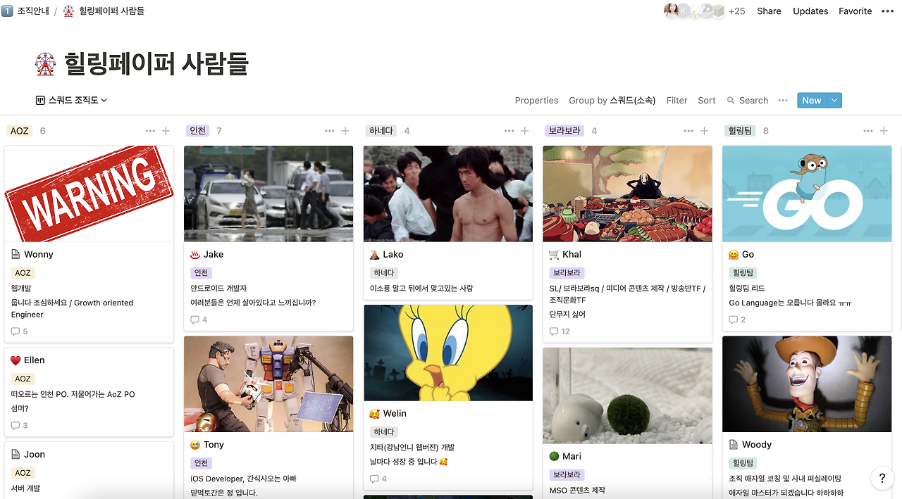The width and height of the screenshot is (902, 499).
Task: Open the 인천 column options menu
Action: point(330,131)
